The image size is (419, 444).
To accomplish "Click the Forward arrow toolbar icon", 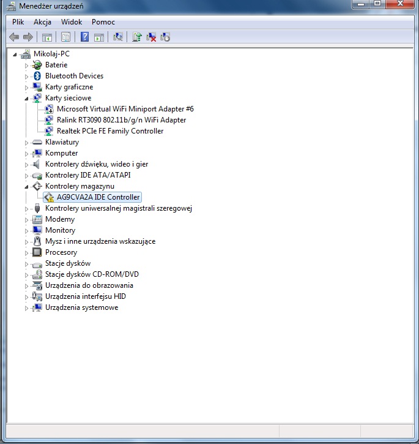I will coord(28,37).
